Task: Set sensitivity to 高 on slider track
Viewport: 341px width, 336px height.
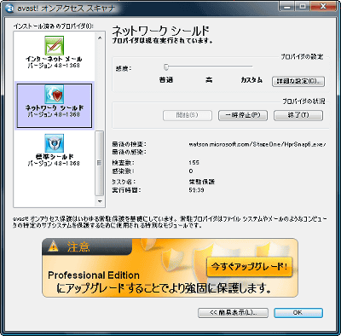Action: (x=209, y=67)
